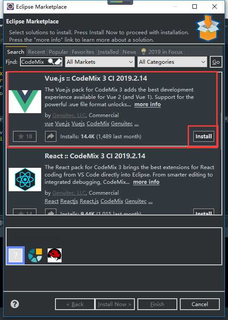Open help via the question mark icon

pos(15,304)
